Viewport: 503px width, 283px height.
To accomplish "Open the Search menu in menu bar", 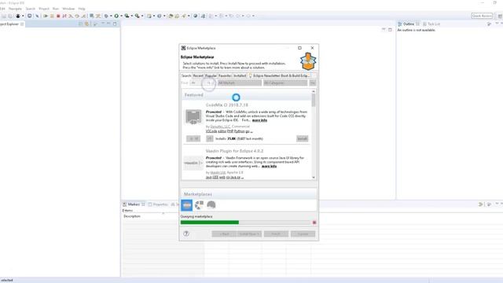I will (31, 9).
